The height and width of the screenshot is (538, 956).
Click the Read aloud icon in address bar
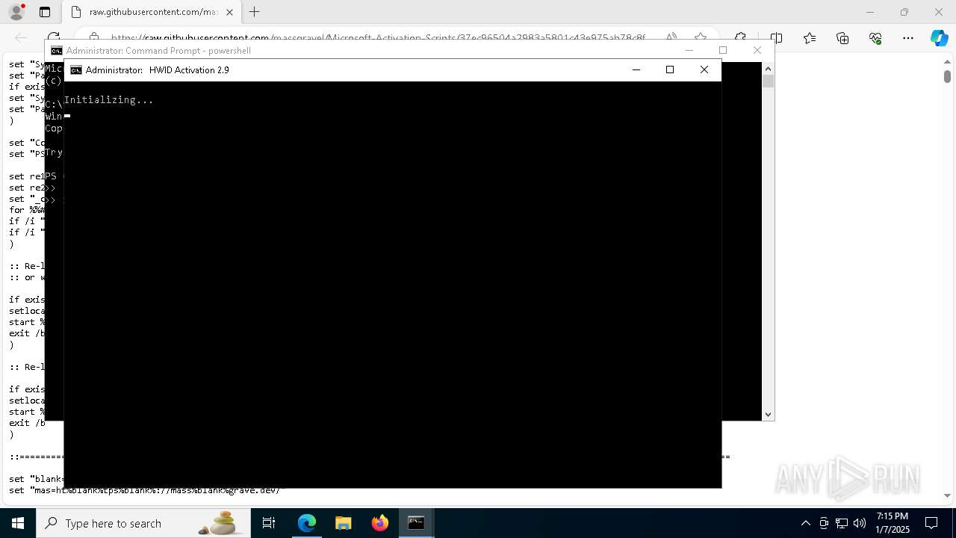click(671, 37)
